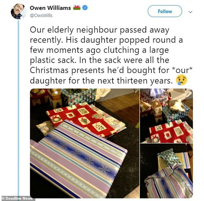The height and width of the screenshot is (201, 204).
Task: Open the top-right stacked presents photo
Action: click(166, 116)
